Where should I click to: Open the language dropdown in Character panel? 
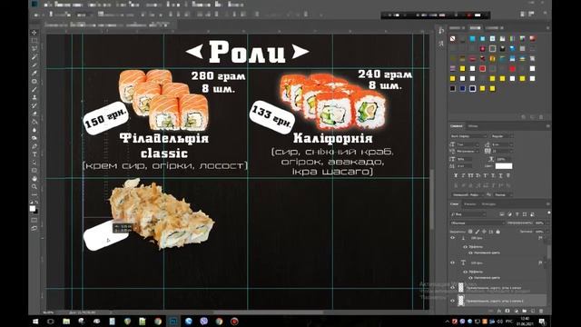pos(468,194)
